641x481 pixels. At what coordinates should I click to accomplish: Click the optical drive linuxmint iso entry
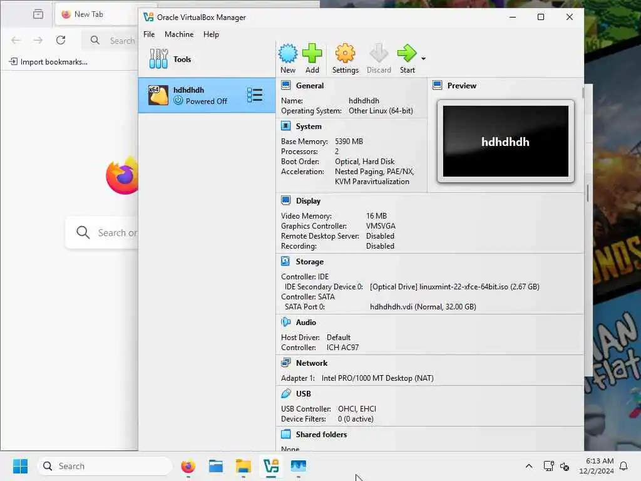pyautogui.click(x=454, y=287)
